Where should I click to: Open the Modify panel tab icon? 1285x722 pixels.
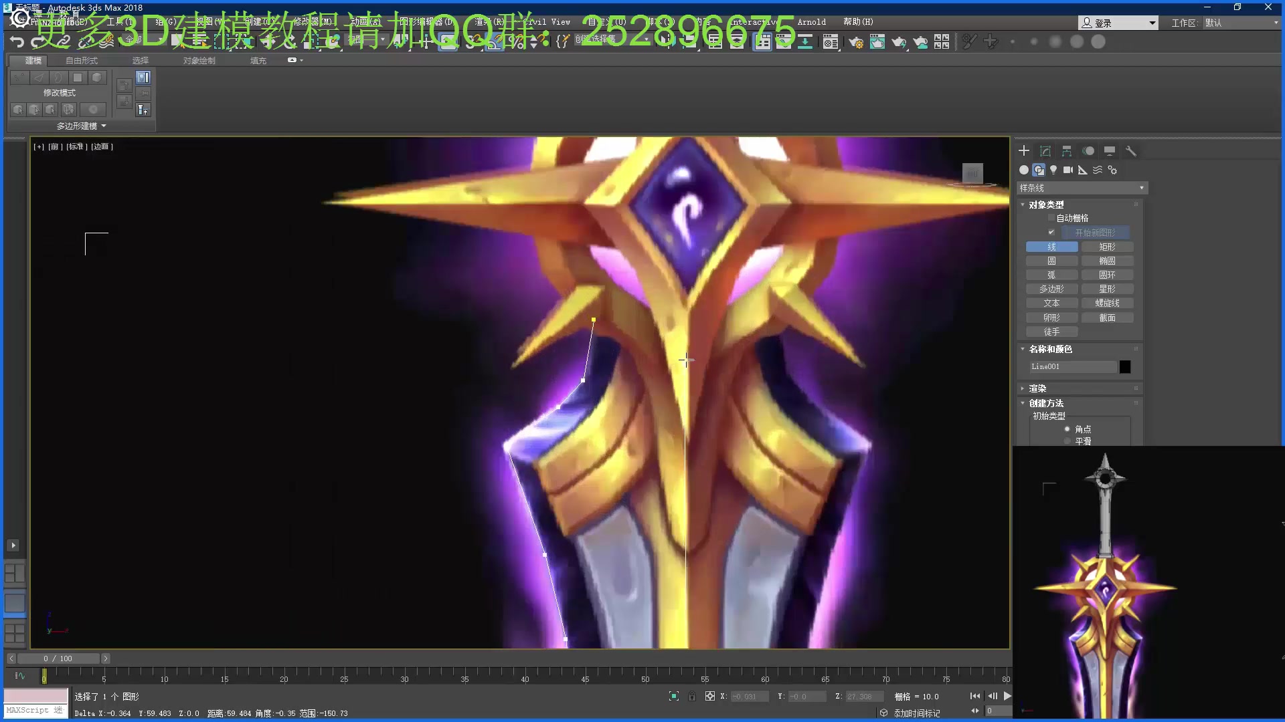(x=1045, y=151)
